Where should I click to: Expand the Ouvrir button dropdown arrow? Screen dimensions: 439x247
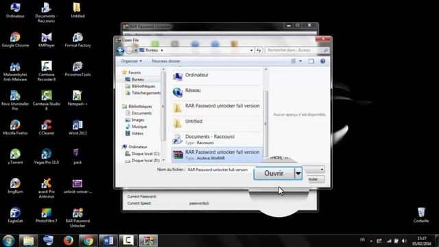click(298, 174)
